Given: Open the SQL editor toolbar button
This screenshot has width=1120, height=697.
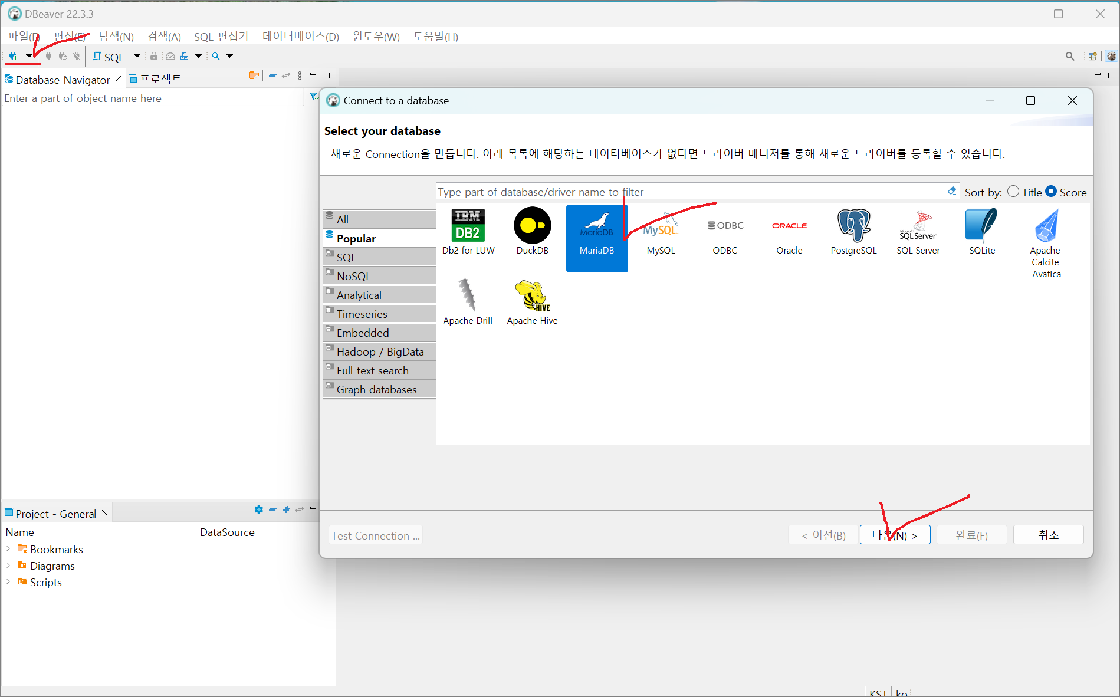Looking at the screenshot, I should 109,57.
